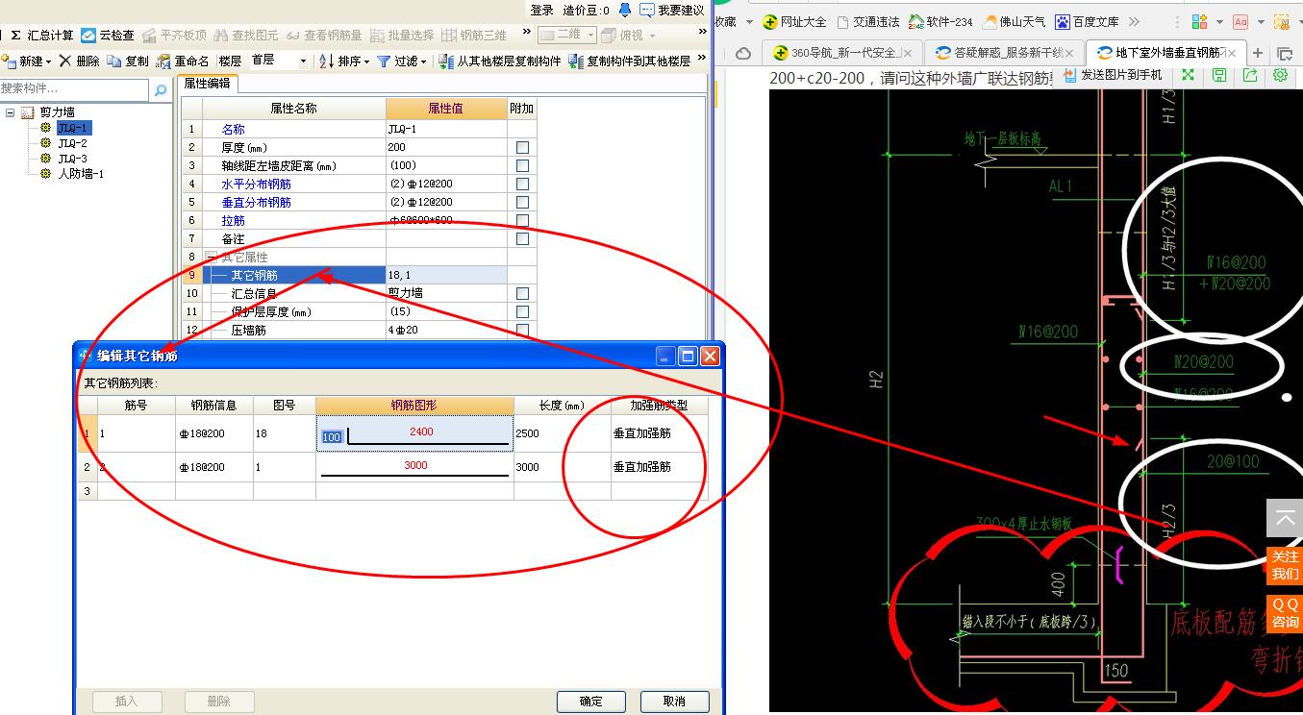Toggle 附加 checkbox for 压墙筋 row

click(x=522, y=331)
